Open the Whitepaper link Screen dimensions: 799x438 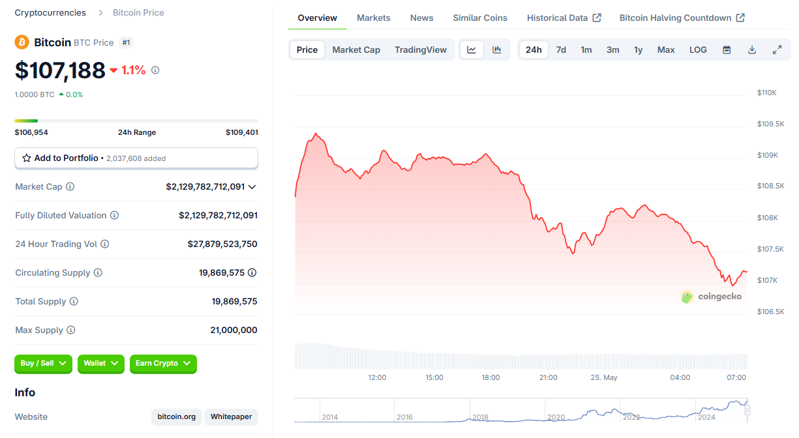click(232, 417)
